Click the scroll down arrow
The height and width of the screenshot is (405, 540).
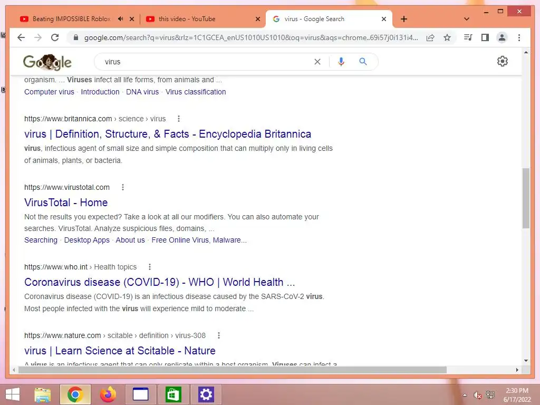(x=526, y=361)
